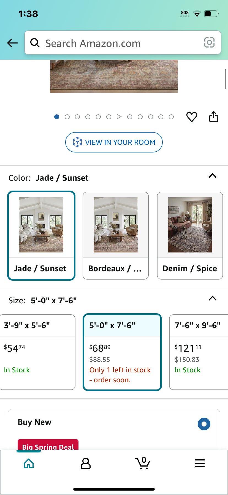Viewport: 228px width, 495px height.
Task: Collapse the Color section chevron
Action: (213, 176)
